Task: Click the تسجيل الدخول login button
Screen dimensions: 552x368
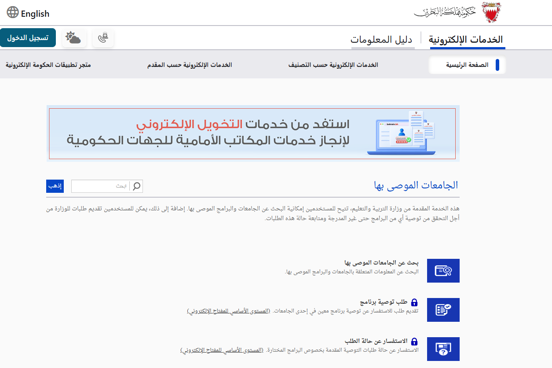Action: point(28,38)
